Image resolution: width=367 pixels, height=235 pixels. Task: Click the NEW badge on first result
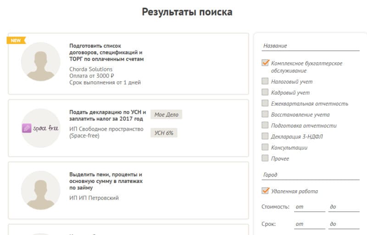(x=16, y=40)
